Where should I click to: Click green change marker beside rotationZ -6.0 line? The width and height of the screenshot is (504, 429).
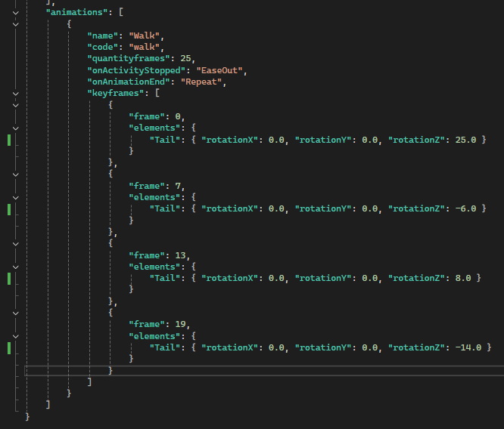(x=9, y=209)
